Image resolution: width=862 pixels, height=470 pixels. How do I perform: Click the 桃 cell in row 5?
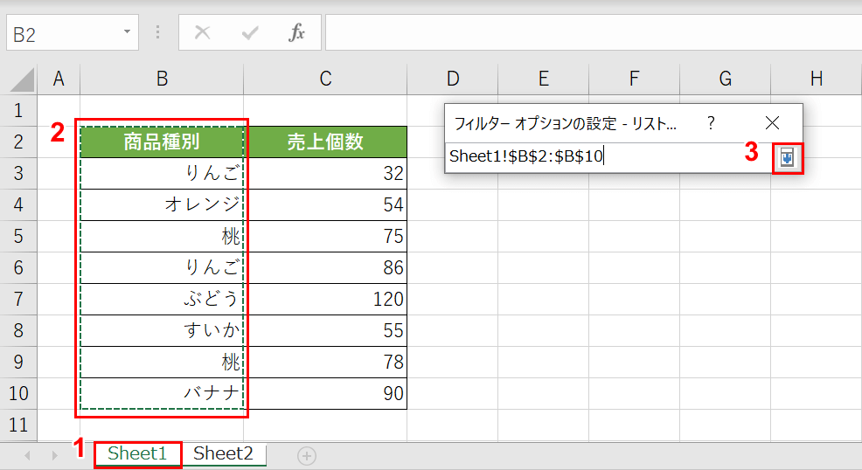(x=162, y=236)
